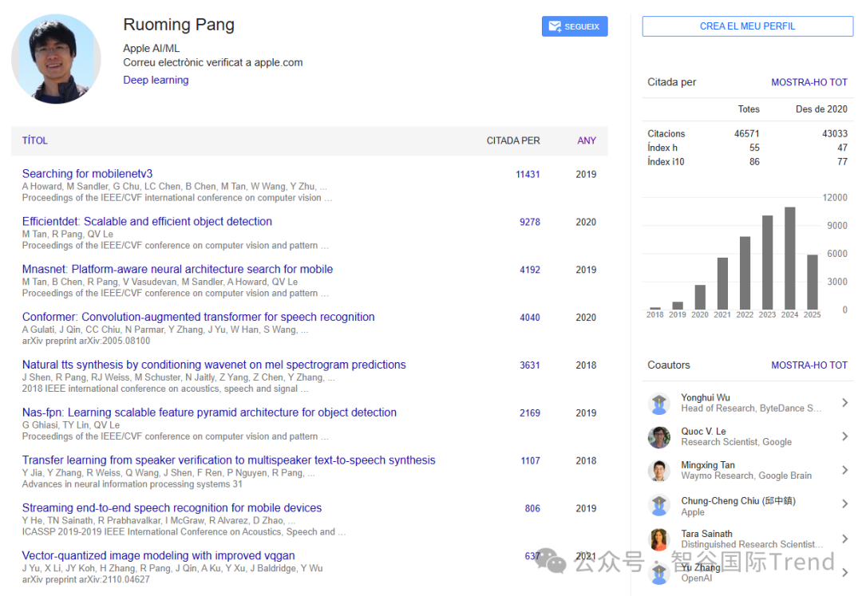Screen dimensions: 862x596
Task: Expand the Tara Sainath chevron arrow
Action: point(844,539)
